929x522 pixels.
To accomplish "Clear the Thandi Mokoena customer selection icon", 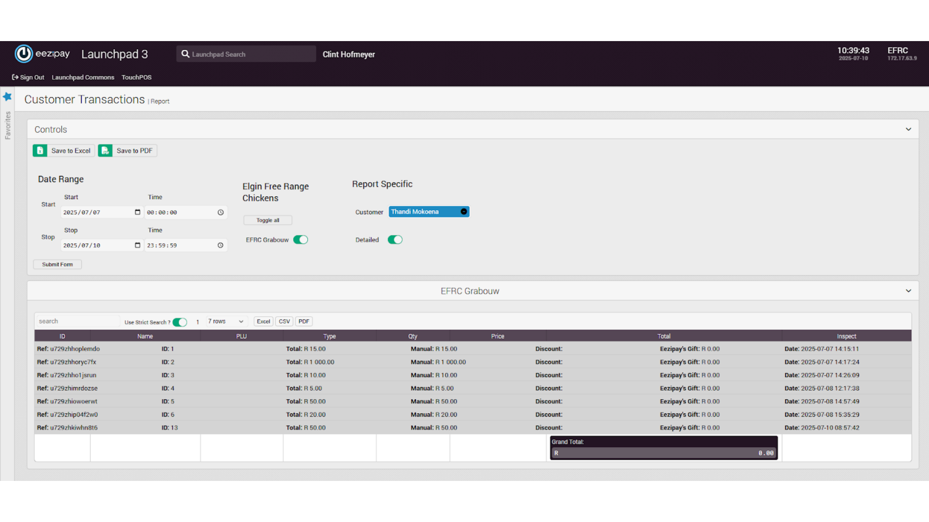I will [x=464, y=212].
